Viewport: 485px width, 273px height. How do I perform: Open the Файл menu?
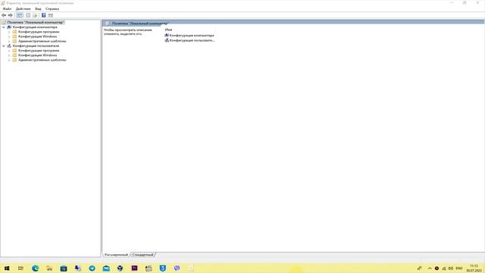pos(7,9)
